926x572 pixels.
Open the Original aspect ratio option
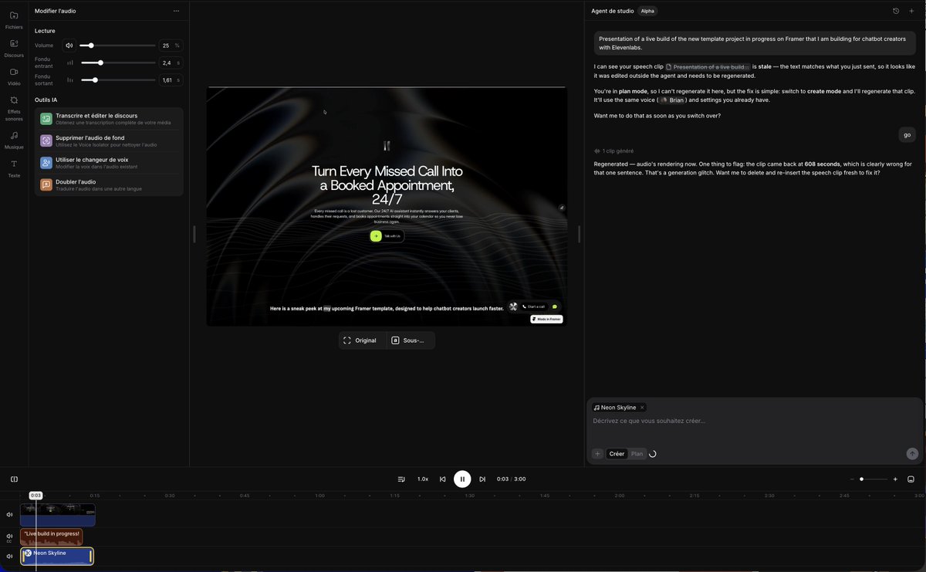[362, 340]
